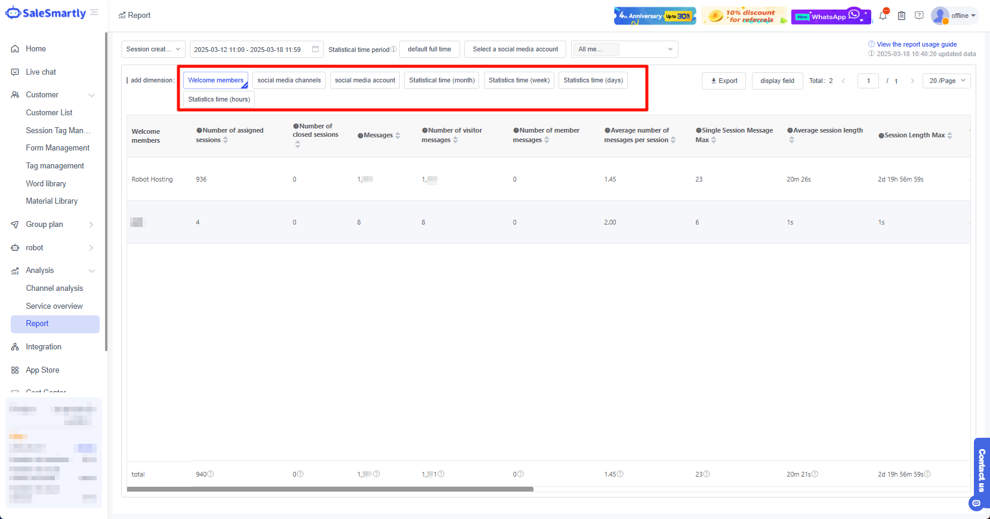The height and width of the screenshot is (519, 990).
Task: Open the View the report usage guide link
Action: pyautogui.click(x=916, y=44)
